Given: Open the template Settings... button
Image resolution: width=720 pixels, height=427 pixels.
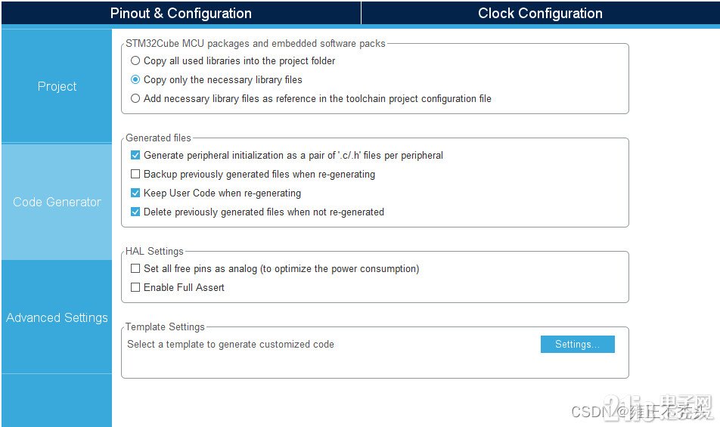Looking at the screenshot, I should [577, 344].
